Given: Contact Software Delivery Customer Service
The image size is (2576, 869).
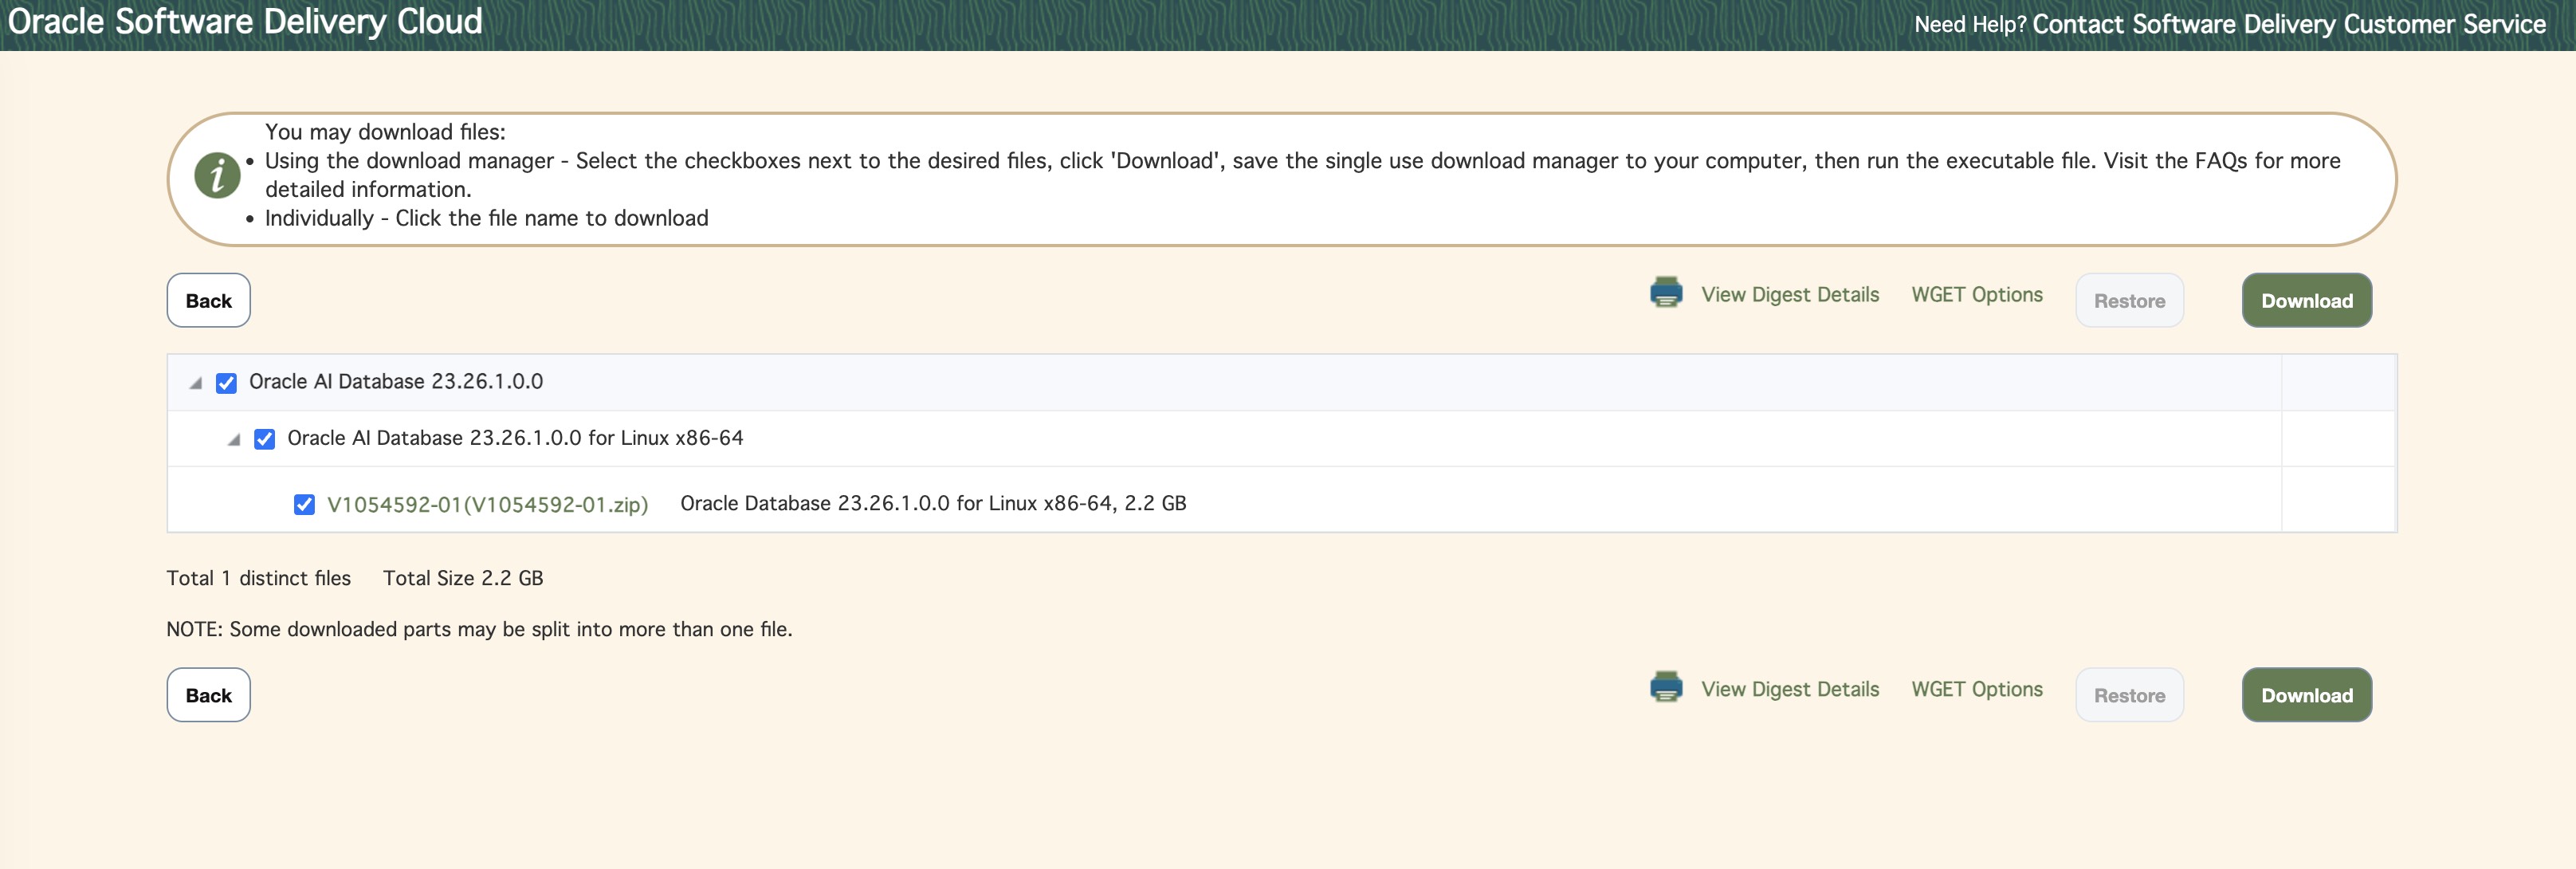Looking at the screenshot, I should [2288, 24].
